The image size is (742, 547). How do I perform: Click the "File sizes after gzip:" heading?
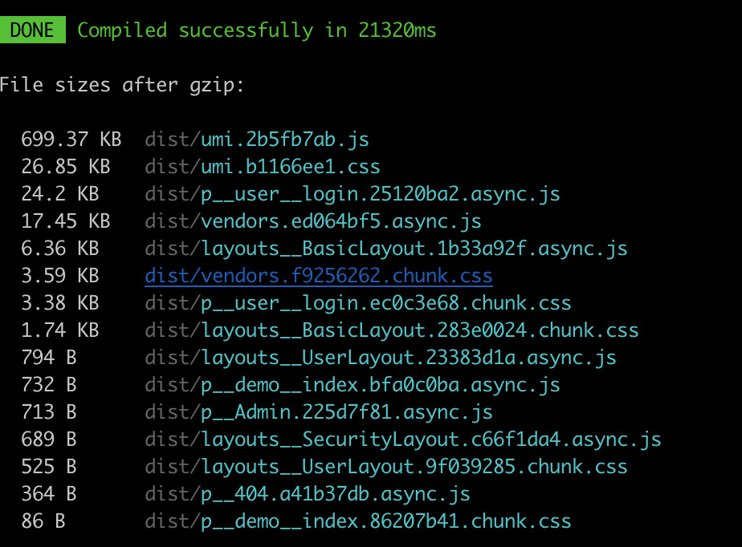(x=121, y=85)
